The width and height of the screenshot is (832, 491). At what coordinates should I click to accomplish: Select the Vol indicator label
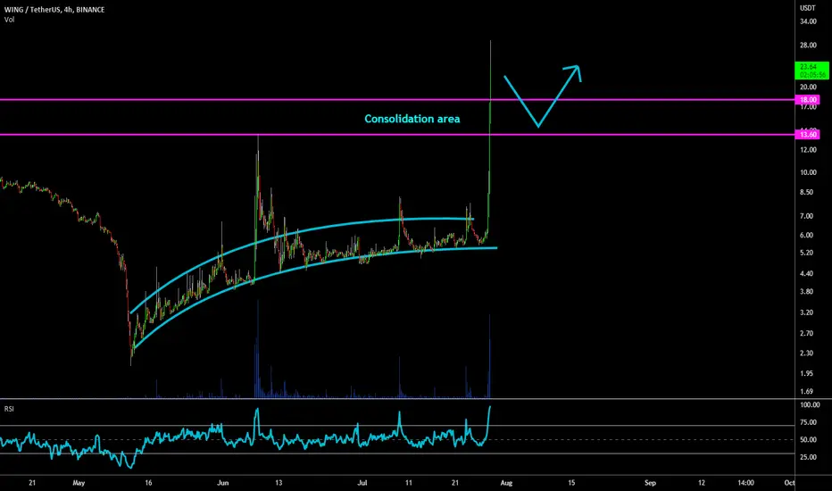(x=10, y=20)
